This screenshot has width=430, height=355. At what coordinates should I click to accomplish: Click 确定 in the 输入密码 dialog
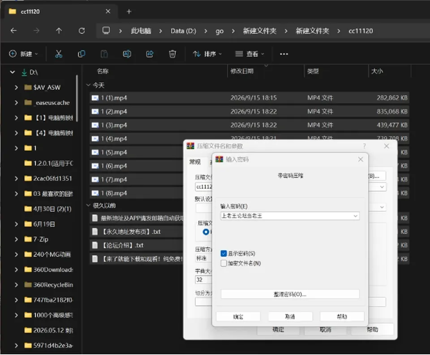pos(238,316)
